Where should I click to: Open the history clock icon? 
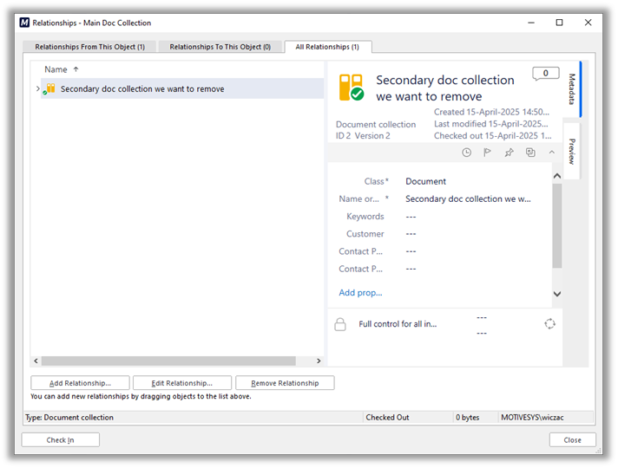(466, 153)
